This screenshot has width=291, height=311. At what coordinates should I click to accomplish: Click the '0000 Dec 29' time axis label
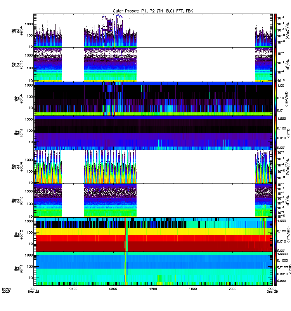272,290
